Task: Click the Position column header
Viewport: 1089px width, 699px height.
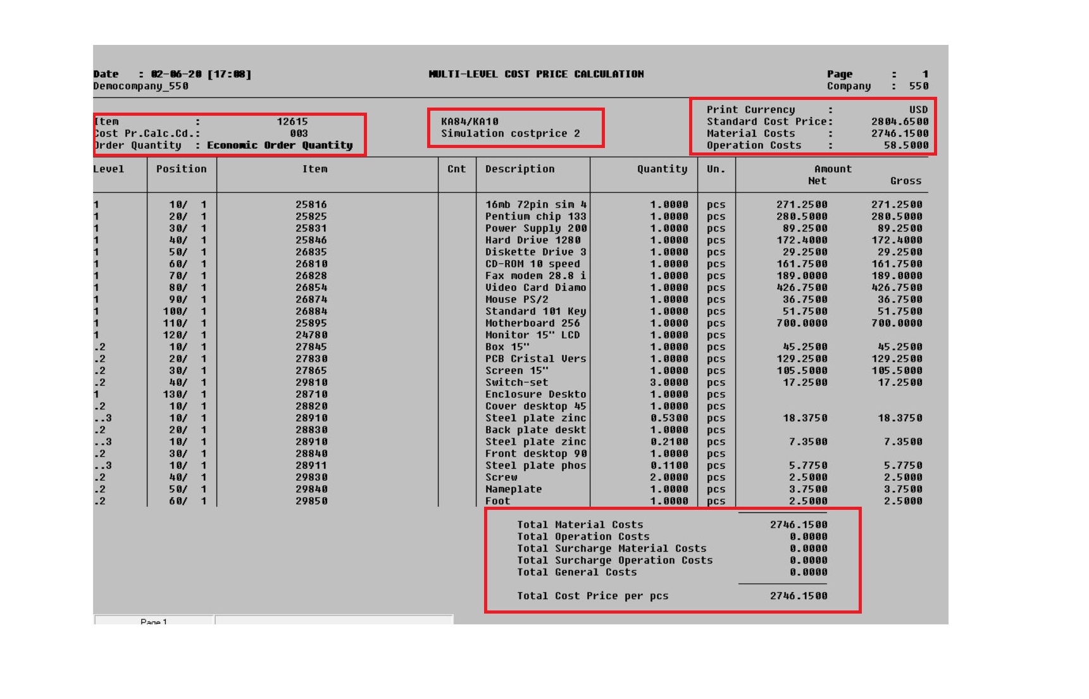Action: [x=181, y=169]
